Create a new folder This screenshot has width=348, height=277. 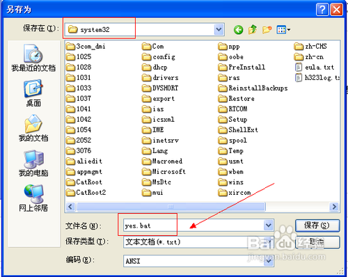(267, 30)
